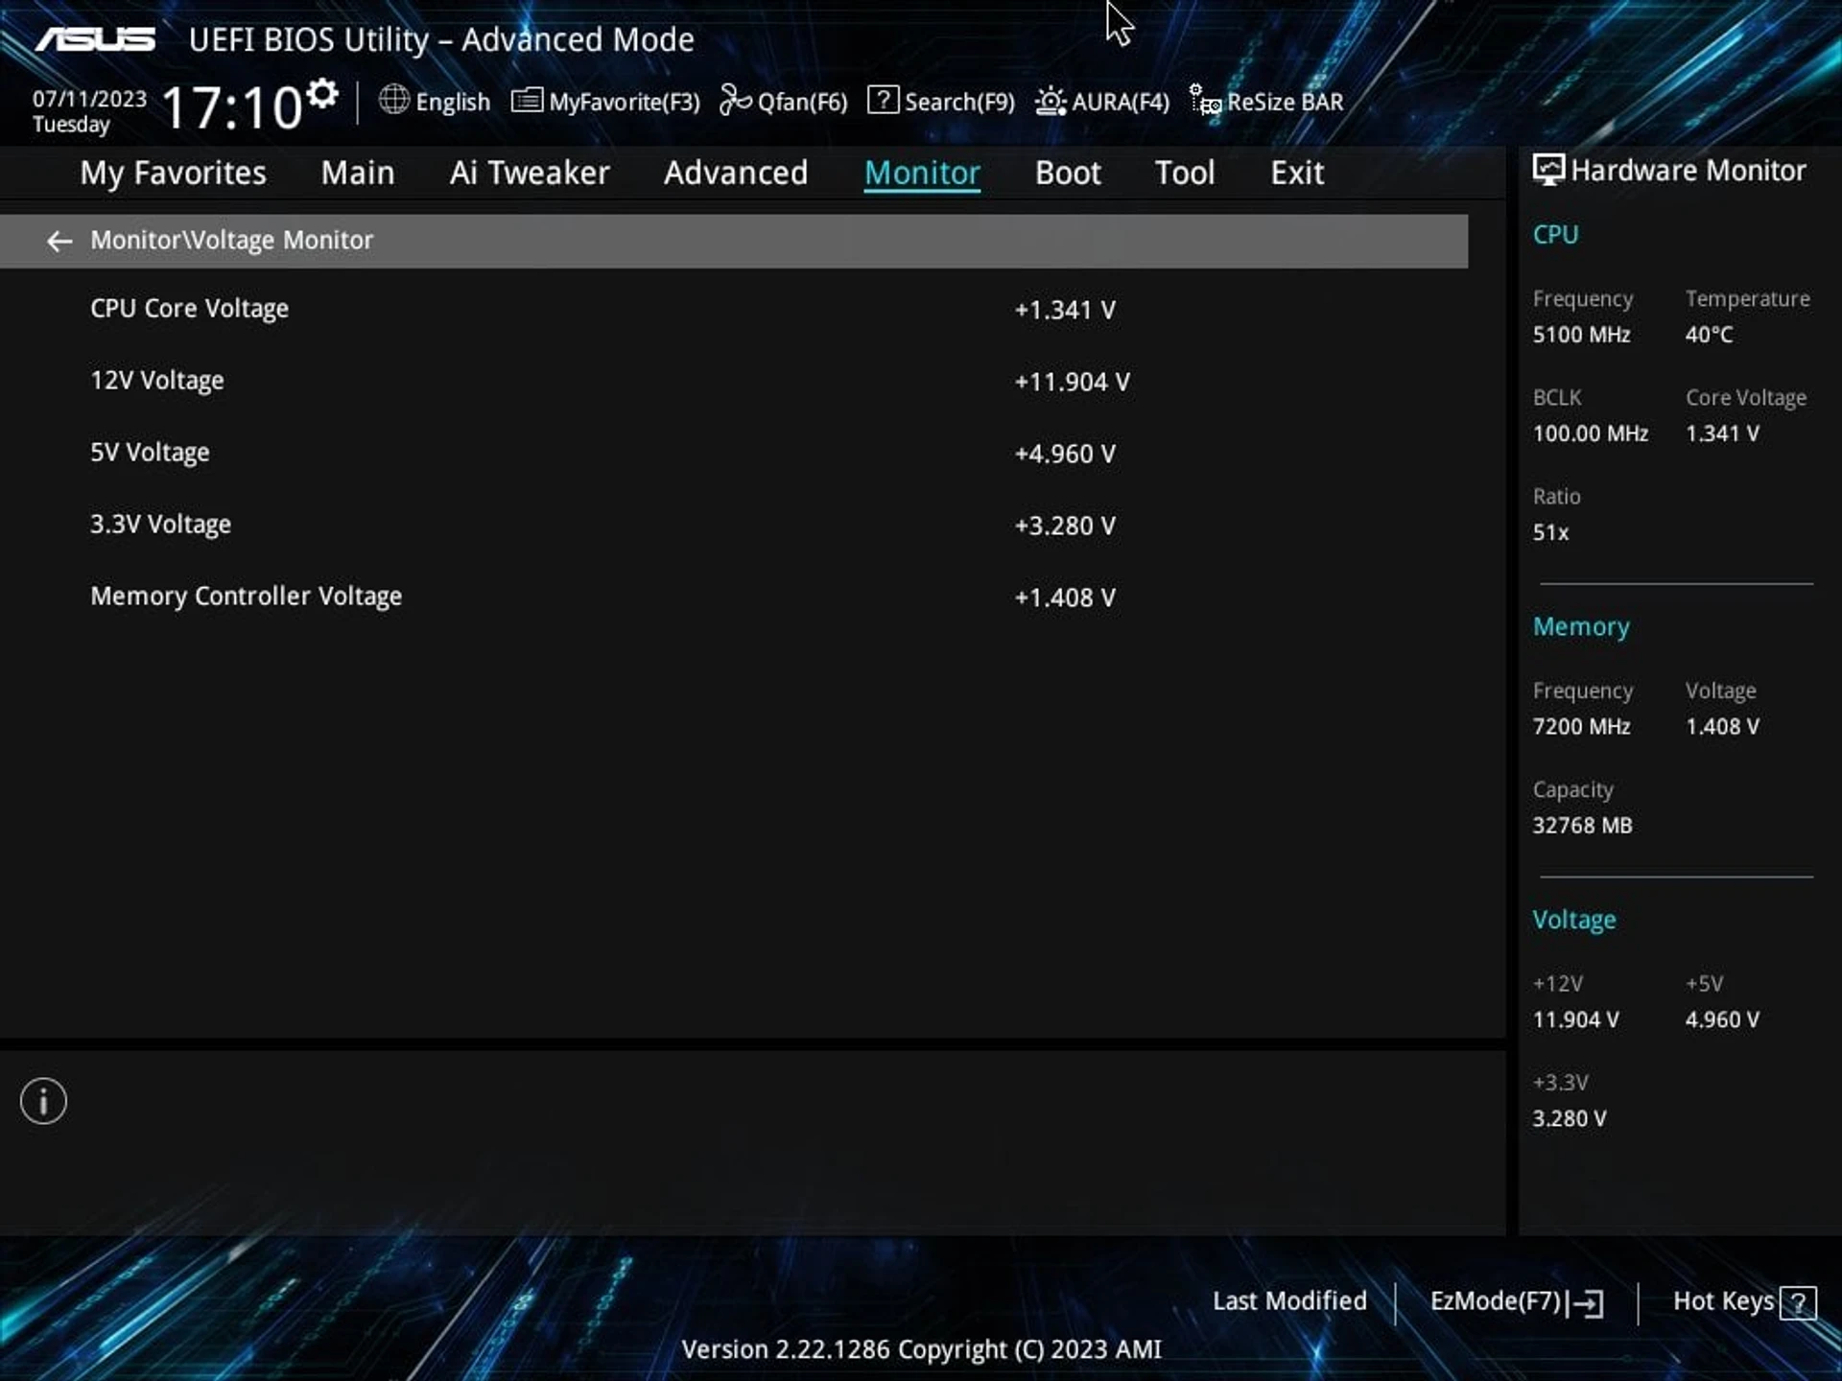
Task: Open MyFavorite(F3) list icon
Action: [x=527, y=101]
